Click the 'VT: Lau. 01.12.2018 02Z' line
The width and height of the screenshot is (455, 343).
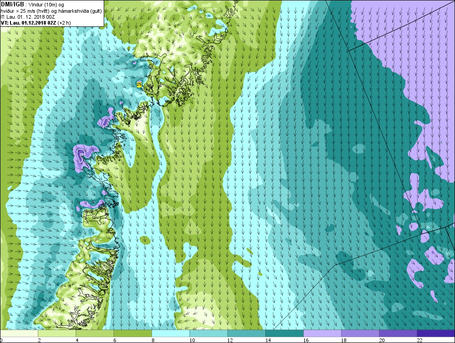click(35, 23)
